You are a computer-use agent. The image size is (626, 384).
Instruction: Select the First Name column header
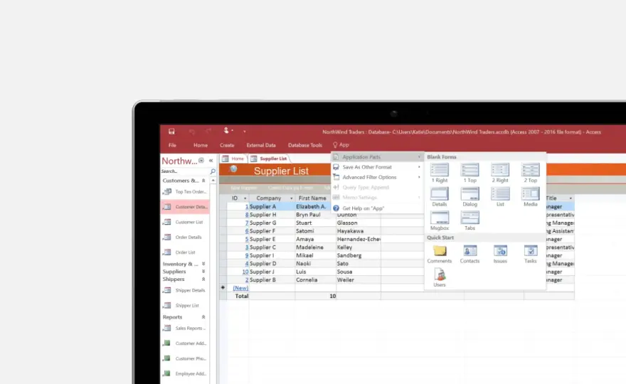(312, 198)
